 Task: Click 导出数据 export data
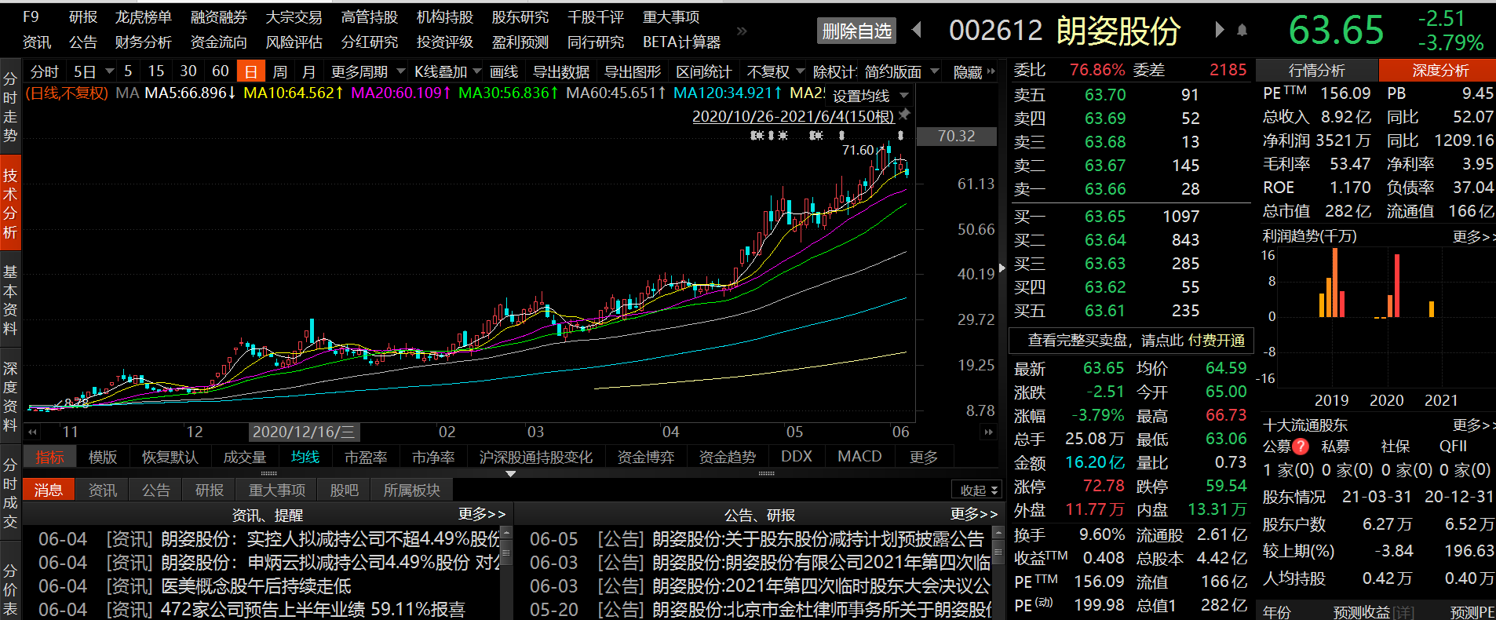[x=561, y=72]
